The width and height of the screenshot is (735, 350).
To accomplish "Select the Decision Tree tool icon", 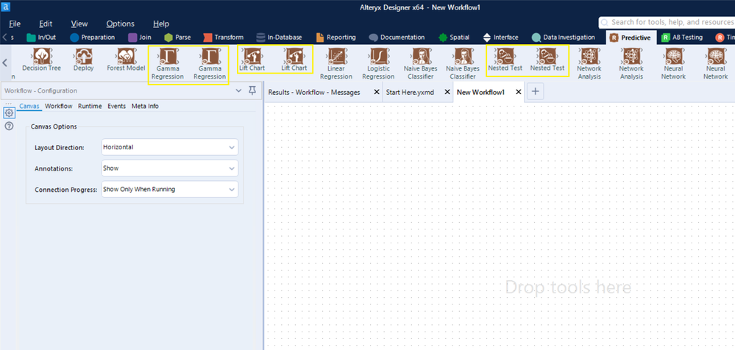I will tap(42, 56).
